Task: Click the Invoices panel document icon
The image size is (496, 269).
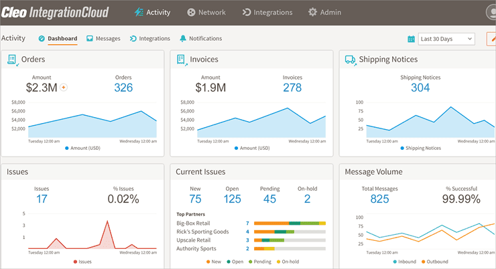Action: point(181,60)
